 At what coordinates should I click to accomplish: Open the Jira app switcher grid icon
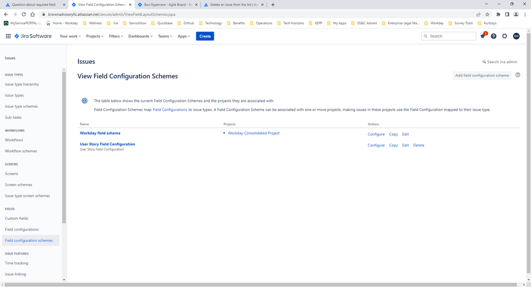[x=8, y=36]
